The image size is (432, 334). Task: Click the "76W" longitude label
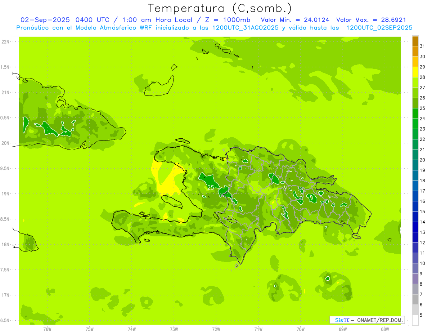[x=47, y=329]
